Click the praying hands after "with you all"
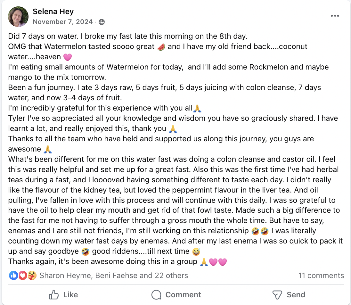 click(x=197, y=108)
